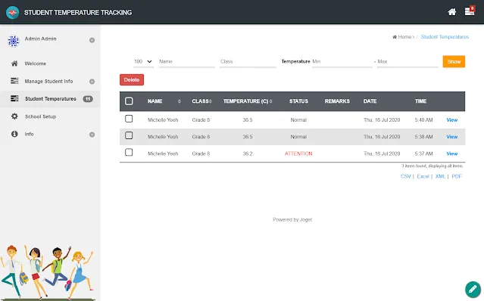View the 5:40 AM temperature record
Screen dimensions: 484x301
(452, 119)
